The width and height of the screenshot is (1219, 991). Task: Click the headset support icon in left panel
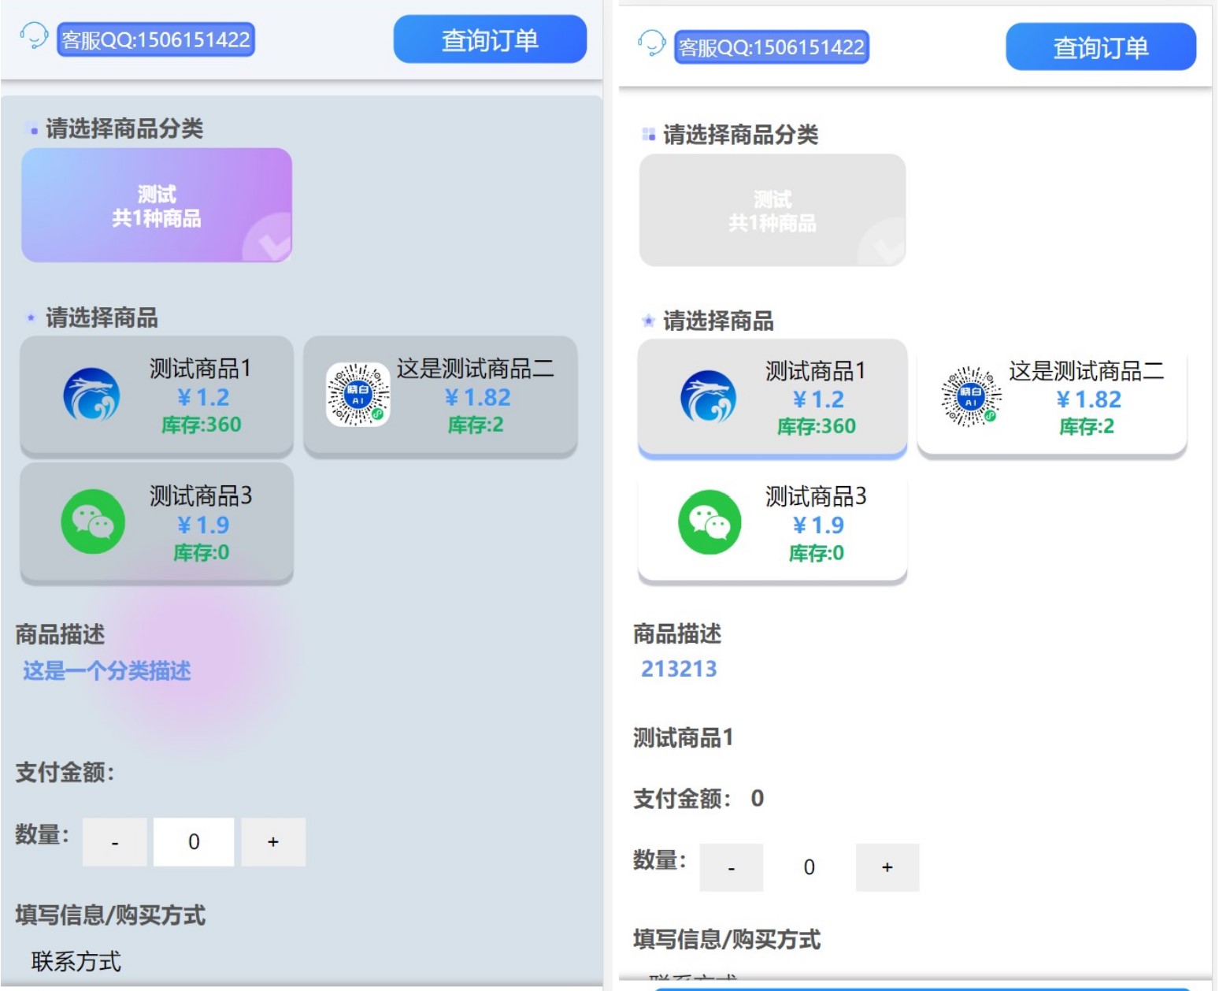[34, 36]
